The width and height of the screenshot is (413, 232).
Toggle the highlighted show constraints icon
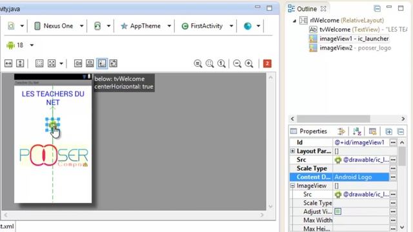pyautogui.click(x=102, y=63)
